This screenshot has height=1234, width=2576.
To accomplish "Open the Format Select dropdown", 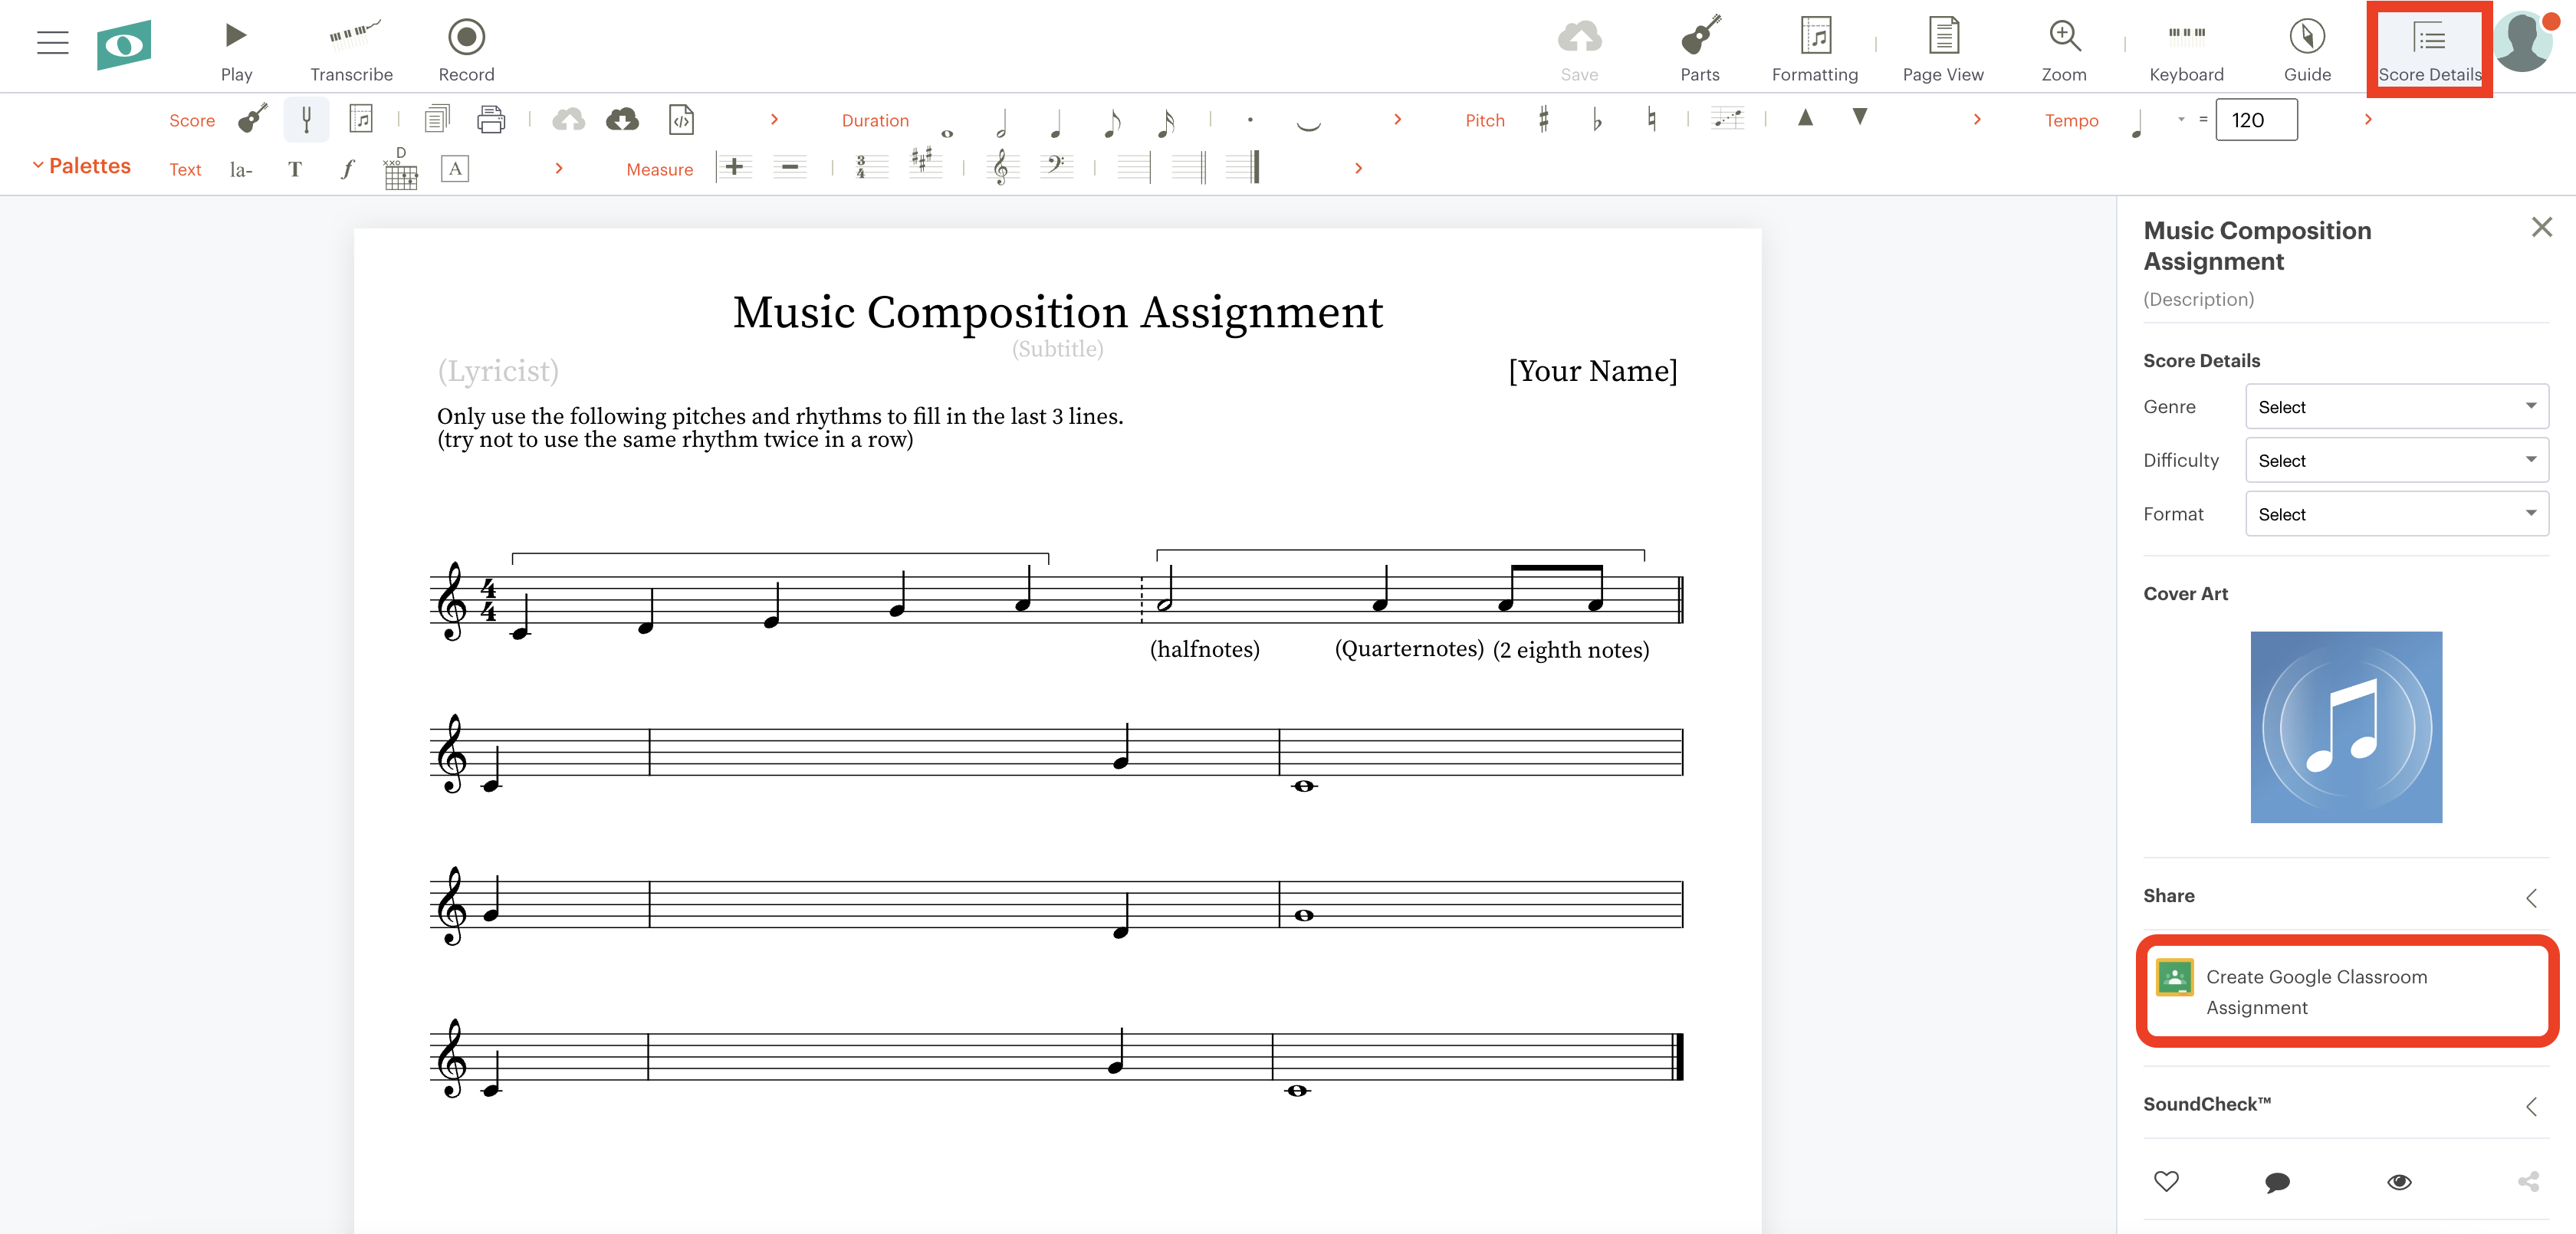I will pyautogui.click(x=2396, y=514).
